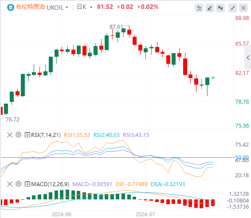
Task: Click the RSI3:43.15 value
Action: 136,135
